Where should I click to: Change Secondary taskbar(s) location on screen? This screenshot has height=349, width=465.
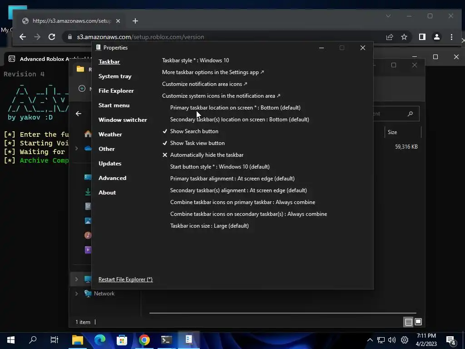click(x=240, y=120)
